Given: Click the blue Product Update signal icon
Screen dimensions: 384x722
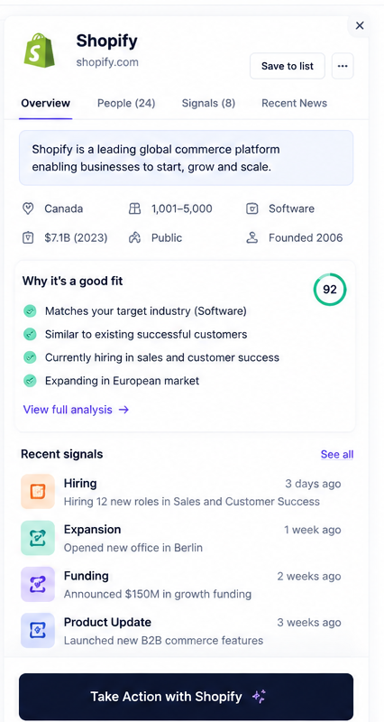Looking at the screenshot, I should (38, 630).
